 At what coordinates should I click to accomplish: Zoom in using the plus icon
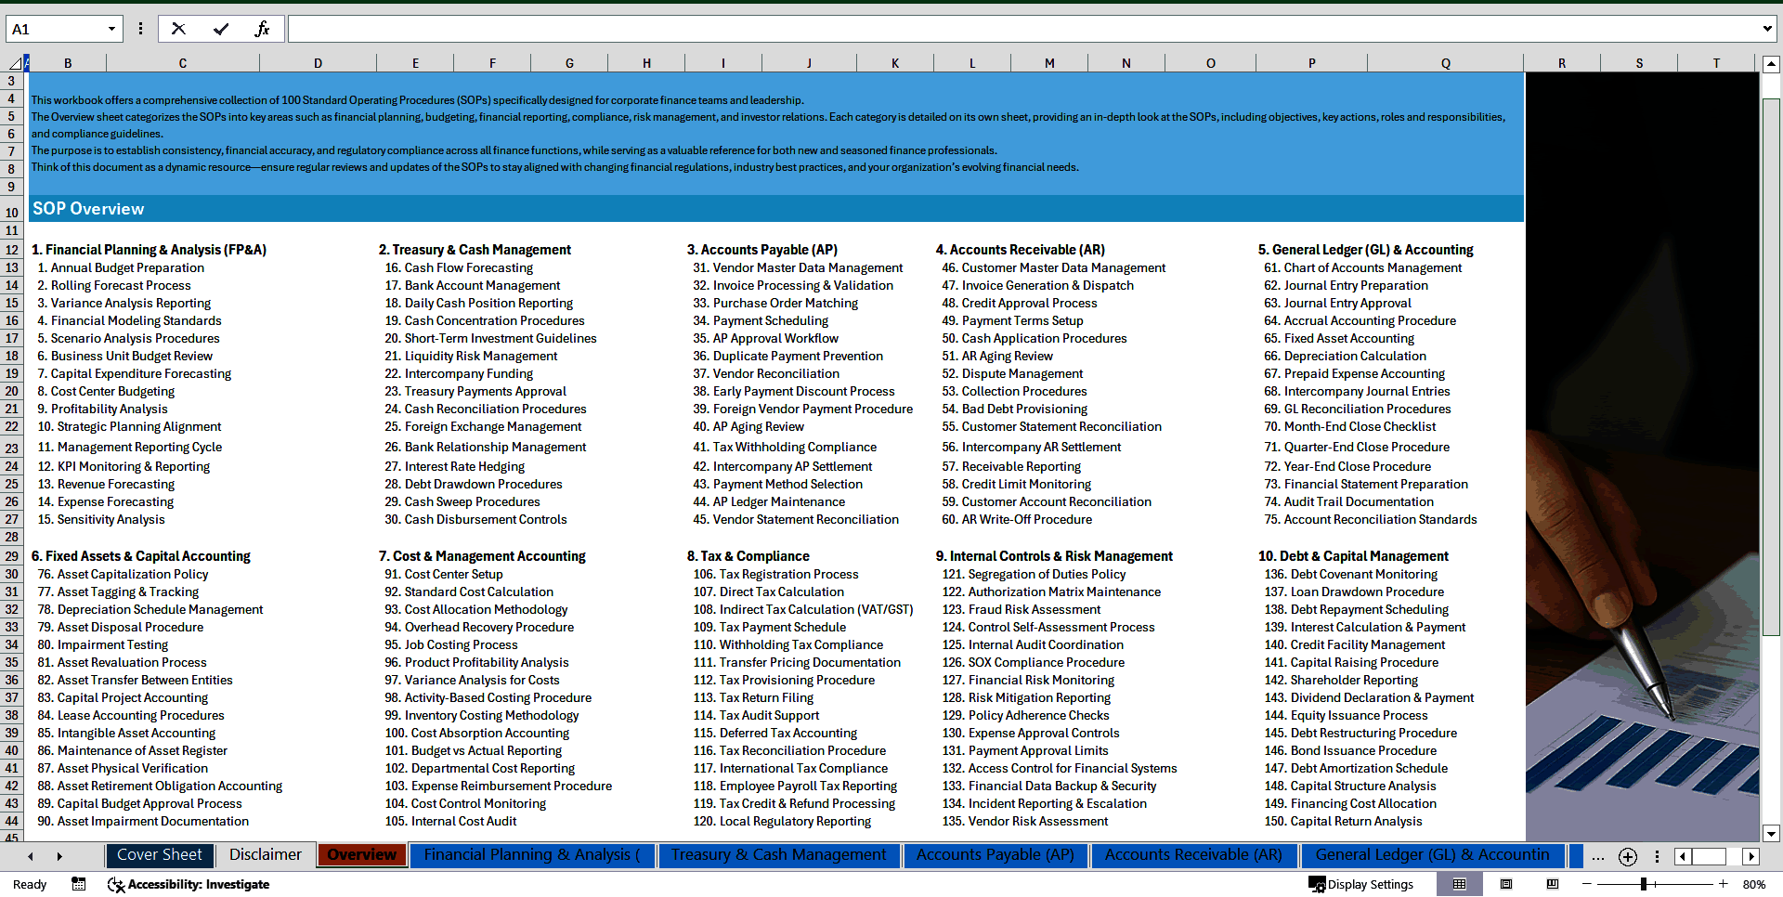[1724, 884]
